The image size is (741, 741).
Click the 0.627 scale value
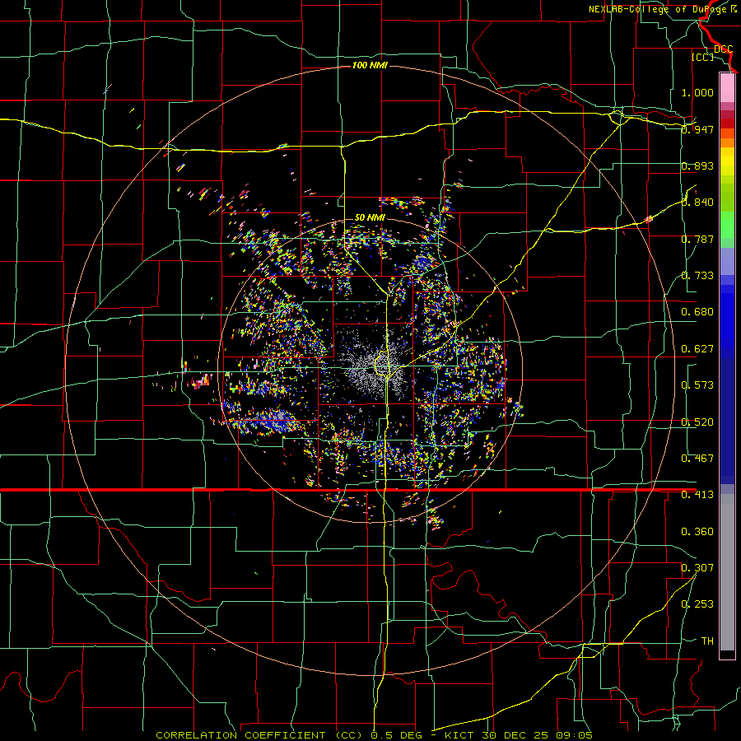tap(697, 349)
